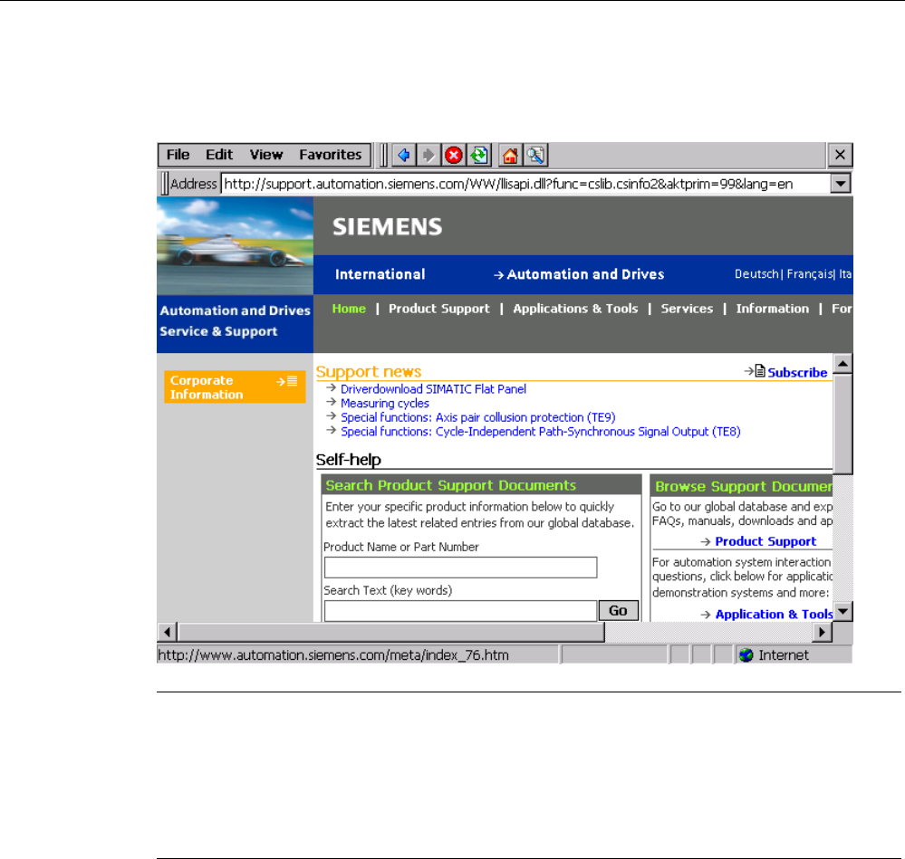Select the Product Support navigation tab
The width and height of the screenshot is (905, 859).
(438, 309)
